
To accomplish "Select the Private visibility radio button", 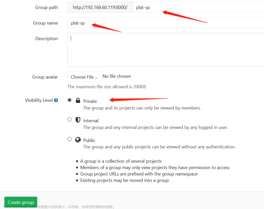I will 69,100.
